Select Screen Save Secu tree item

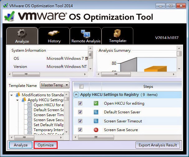tap(49, 120)
